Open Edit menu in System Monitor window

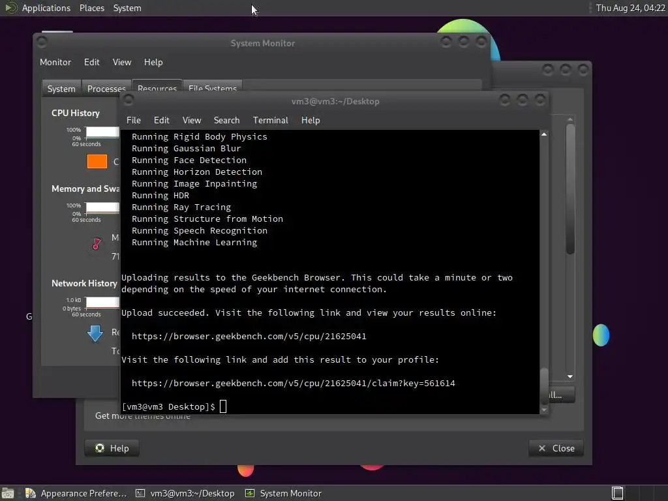91,62
